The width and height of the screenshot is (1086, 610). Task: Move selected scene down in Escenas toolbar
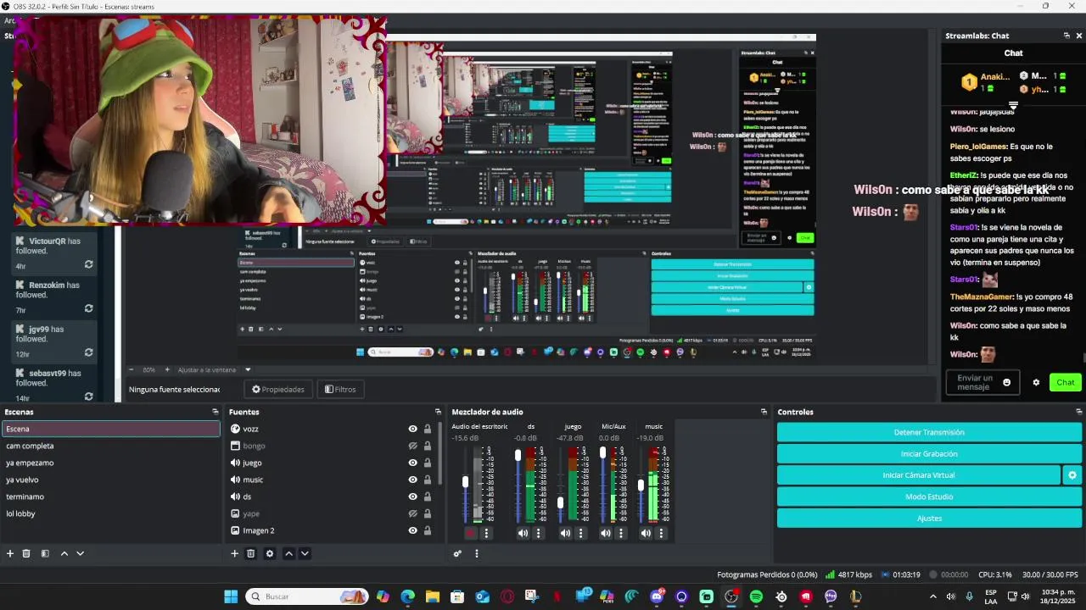(80, 553)
